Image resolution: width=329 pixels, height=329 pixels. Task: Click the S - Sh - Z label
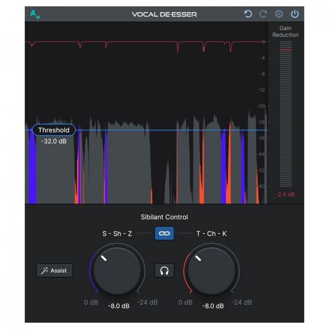117,234
